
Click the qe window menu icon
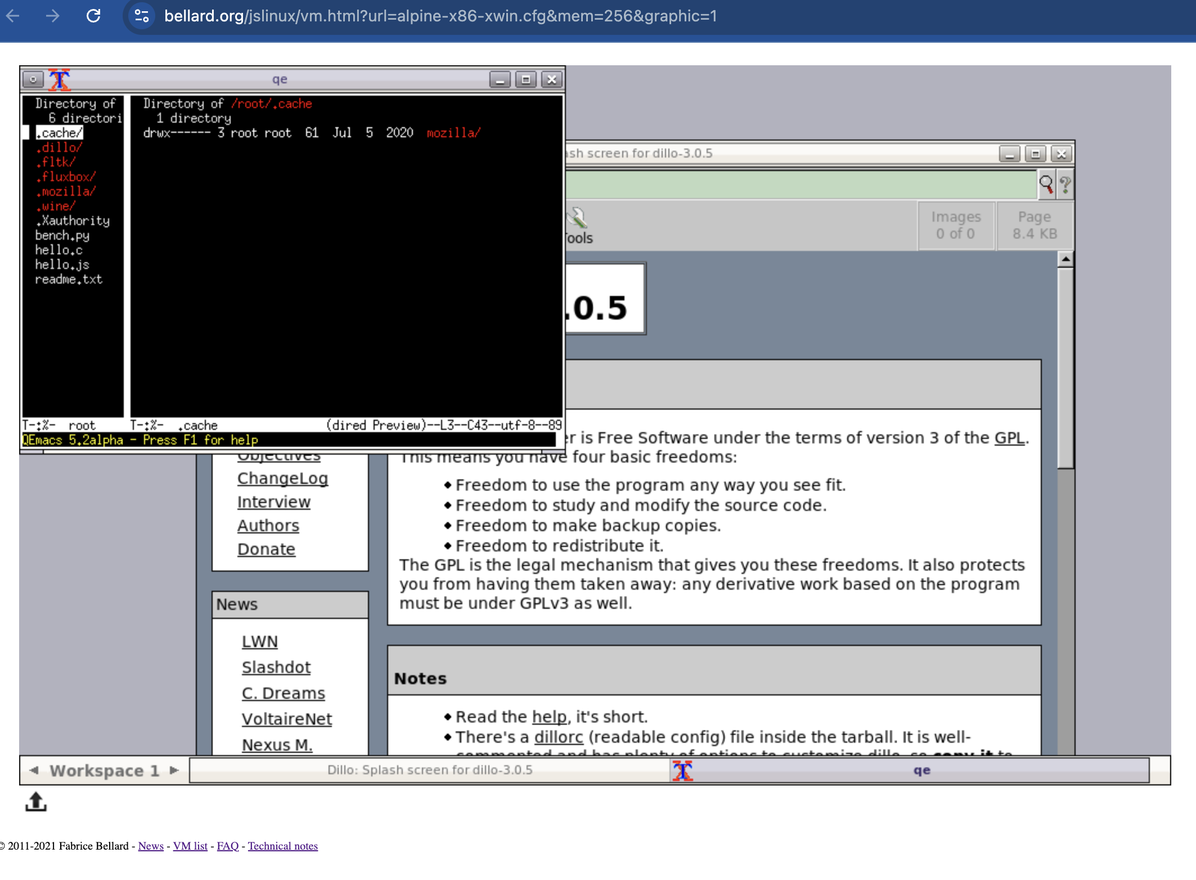[x=33, y=79]
